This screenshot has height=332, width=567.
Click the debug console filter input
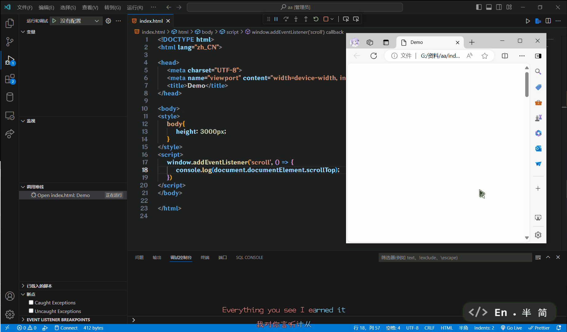pos(455,257)
